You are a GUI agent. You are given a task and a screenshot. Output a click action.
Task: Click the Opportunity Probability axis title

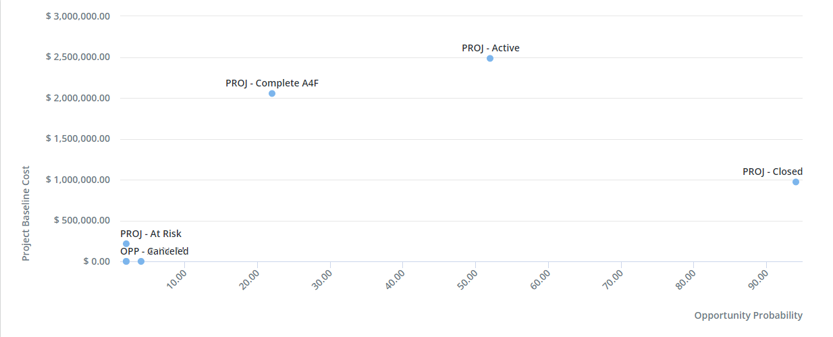[x=748, y=315]
